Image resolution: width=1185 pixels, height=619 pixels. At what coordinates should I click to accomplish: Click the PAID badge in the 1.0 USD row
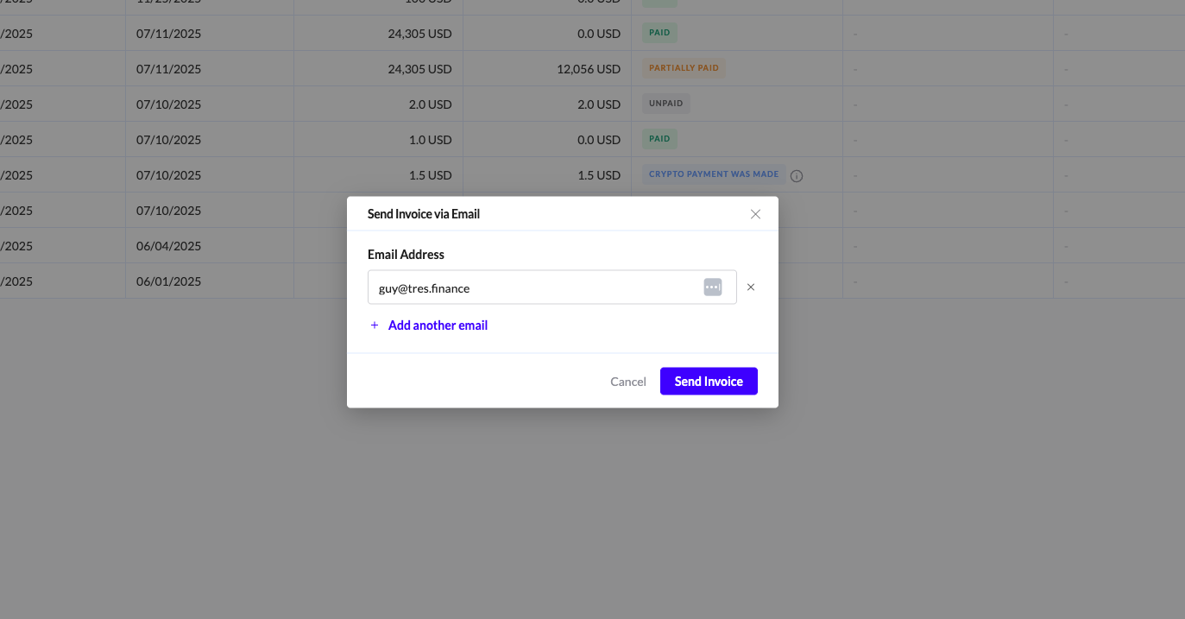click(x=659, y=139)
